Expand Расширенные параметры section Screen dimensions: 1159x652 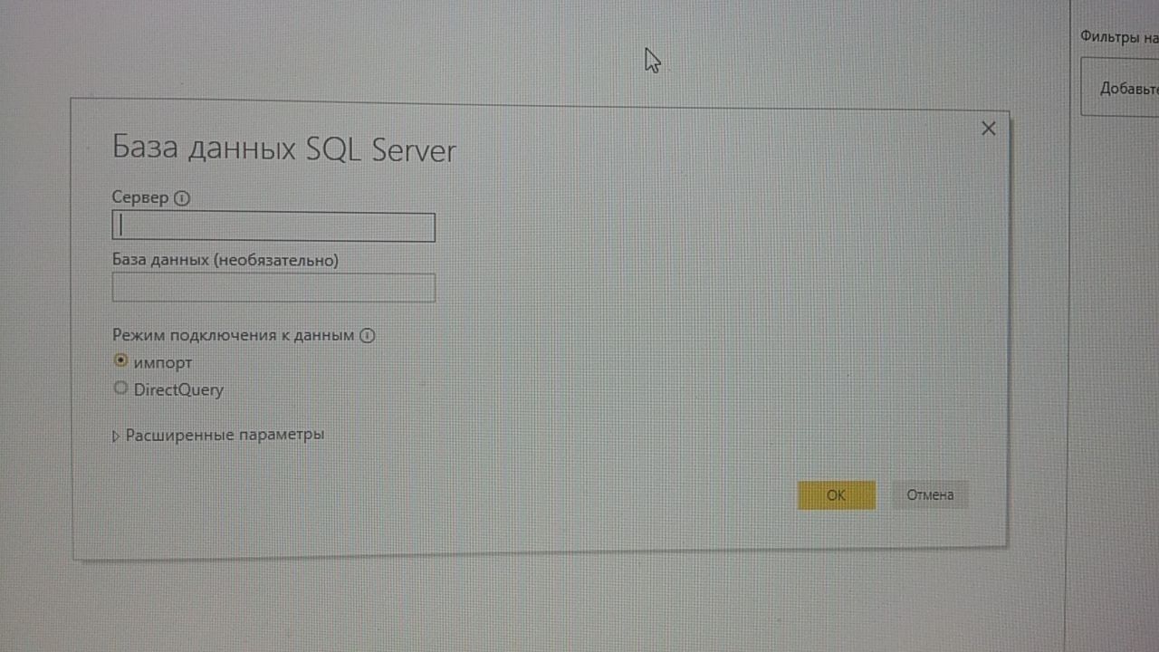pyautogui.click(x=217, y=435)
